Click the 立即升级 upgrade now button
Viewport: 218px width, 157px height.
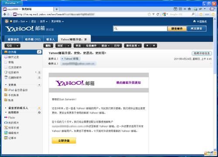[64, 140]
